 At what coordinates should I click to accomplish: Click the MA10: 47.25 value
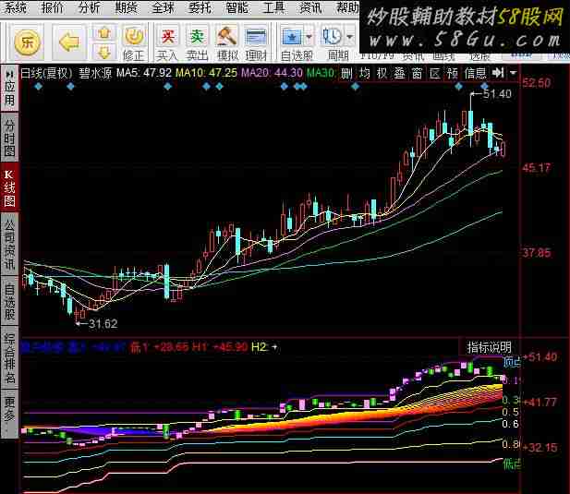(x=207, y=73)
